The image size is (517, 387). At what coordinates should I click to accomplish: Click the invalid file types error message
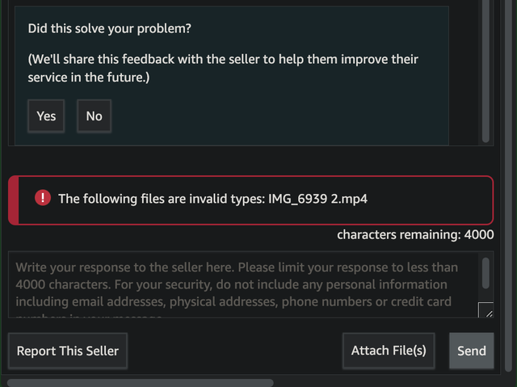(212, 199)
